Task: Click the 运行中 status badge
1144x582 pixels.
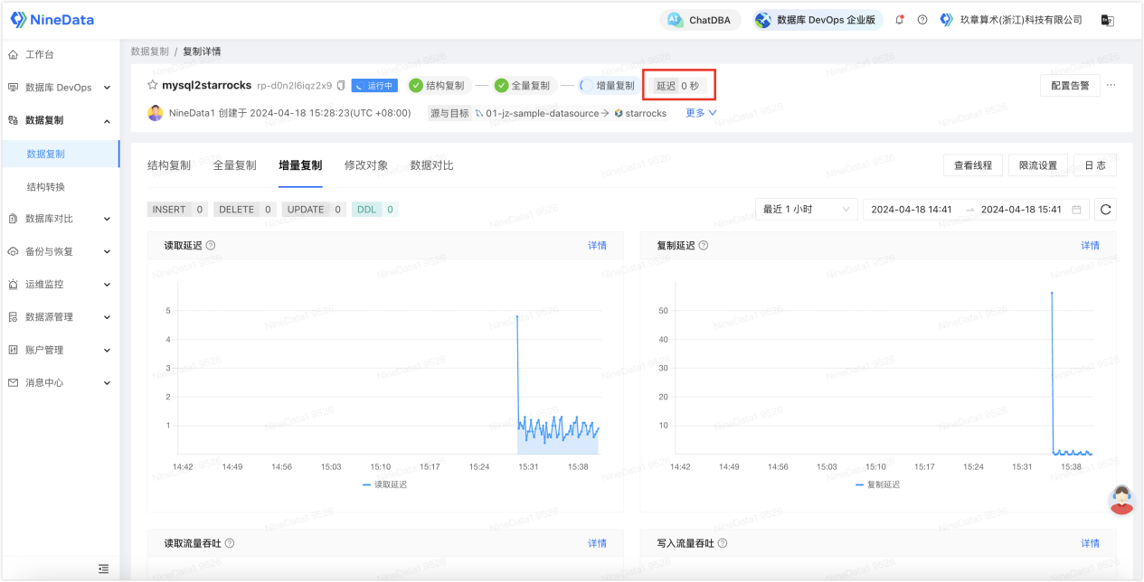Action: coord(374,86)
